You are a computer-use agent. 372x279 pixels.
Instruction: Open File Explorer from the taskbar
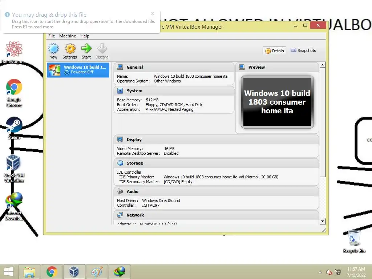[x=29, y=272]
